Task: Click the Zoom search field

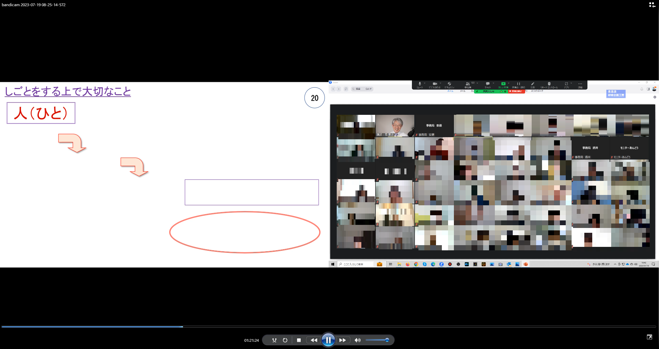Action: (362, 89)
